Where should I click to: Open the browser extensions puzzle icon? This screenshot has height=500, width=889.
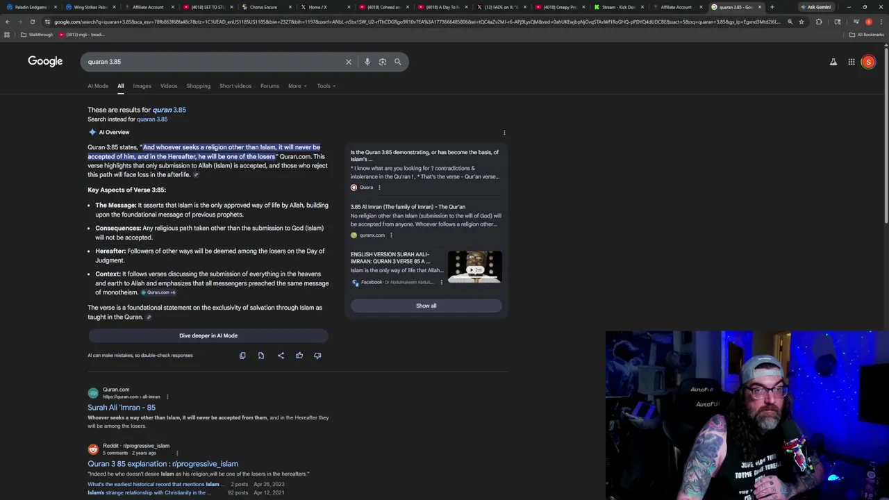click(819, 22)
